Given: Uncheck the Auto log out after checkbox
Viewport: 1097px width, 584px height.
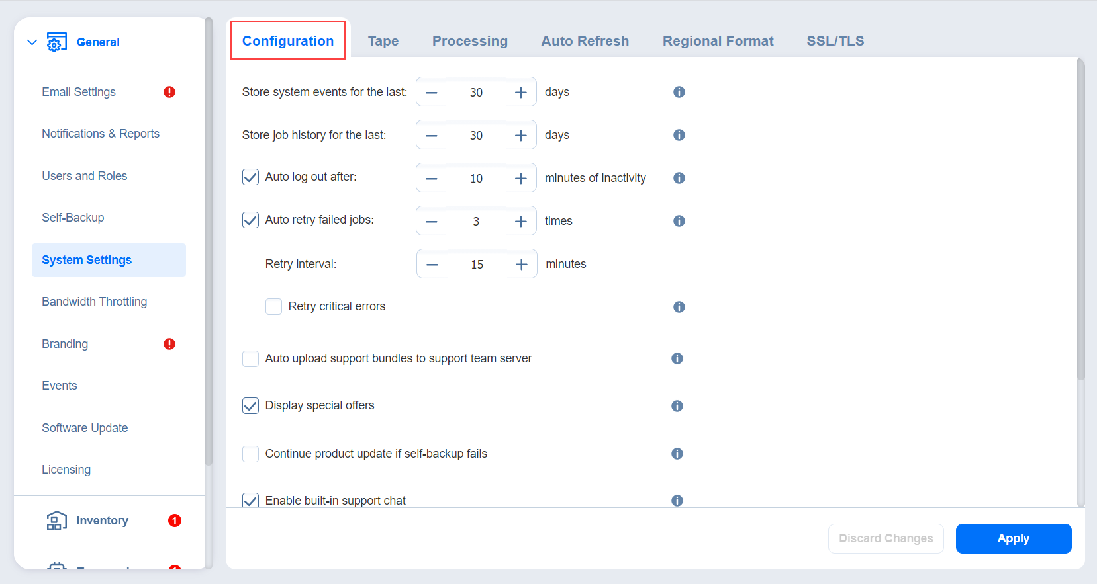Looking at the screenshot, I should (x=250, y=177).
